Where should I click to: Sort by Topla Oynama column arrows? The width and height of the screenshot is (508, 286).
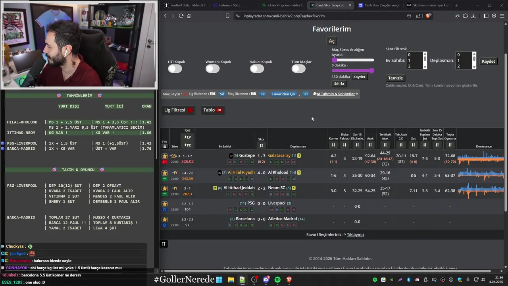[x=450, y=145]
